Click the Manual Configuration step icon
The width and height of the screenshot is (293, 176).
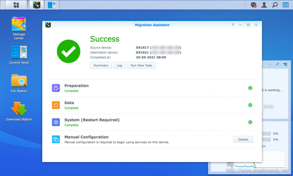point(56,139)
